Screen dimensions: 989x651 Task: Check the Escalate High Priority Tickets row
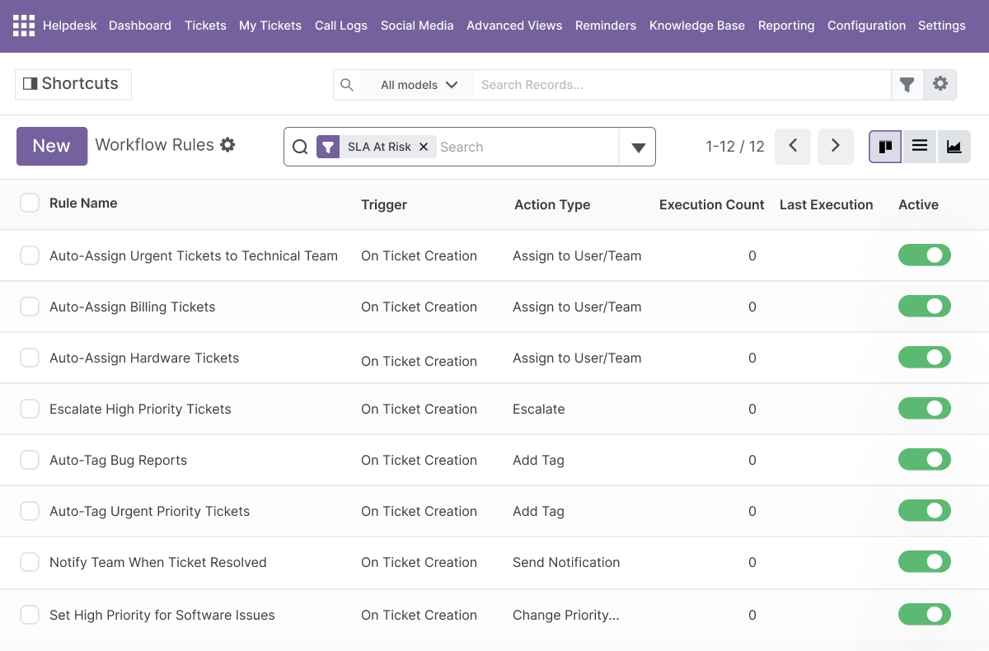coord(30,409)
